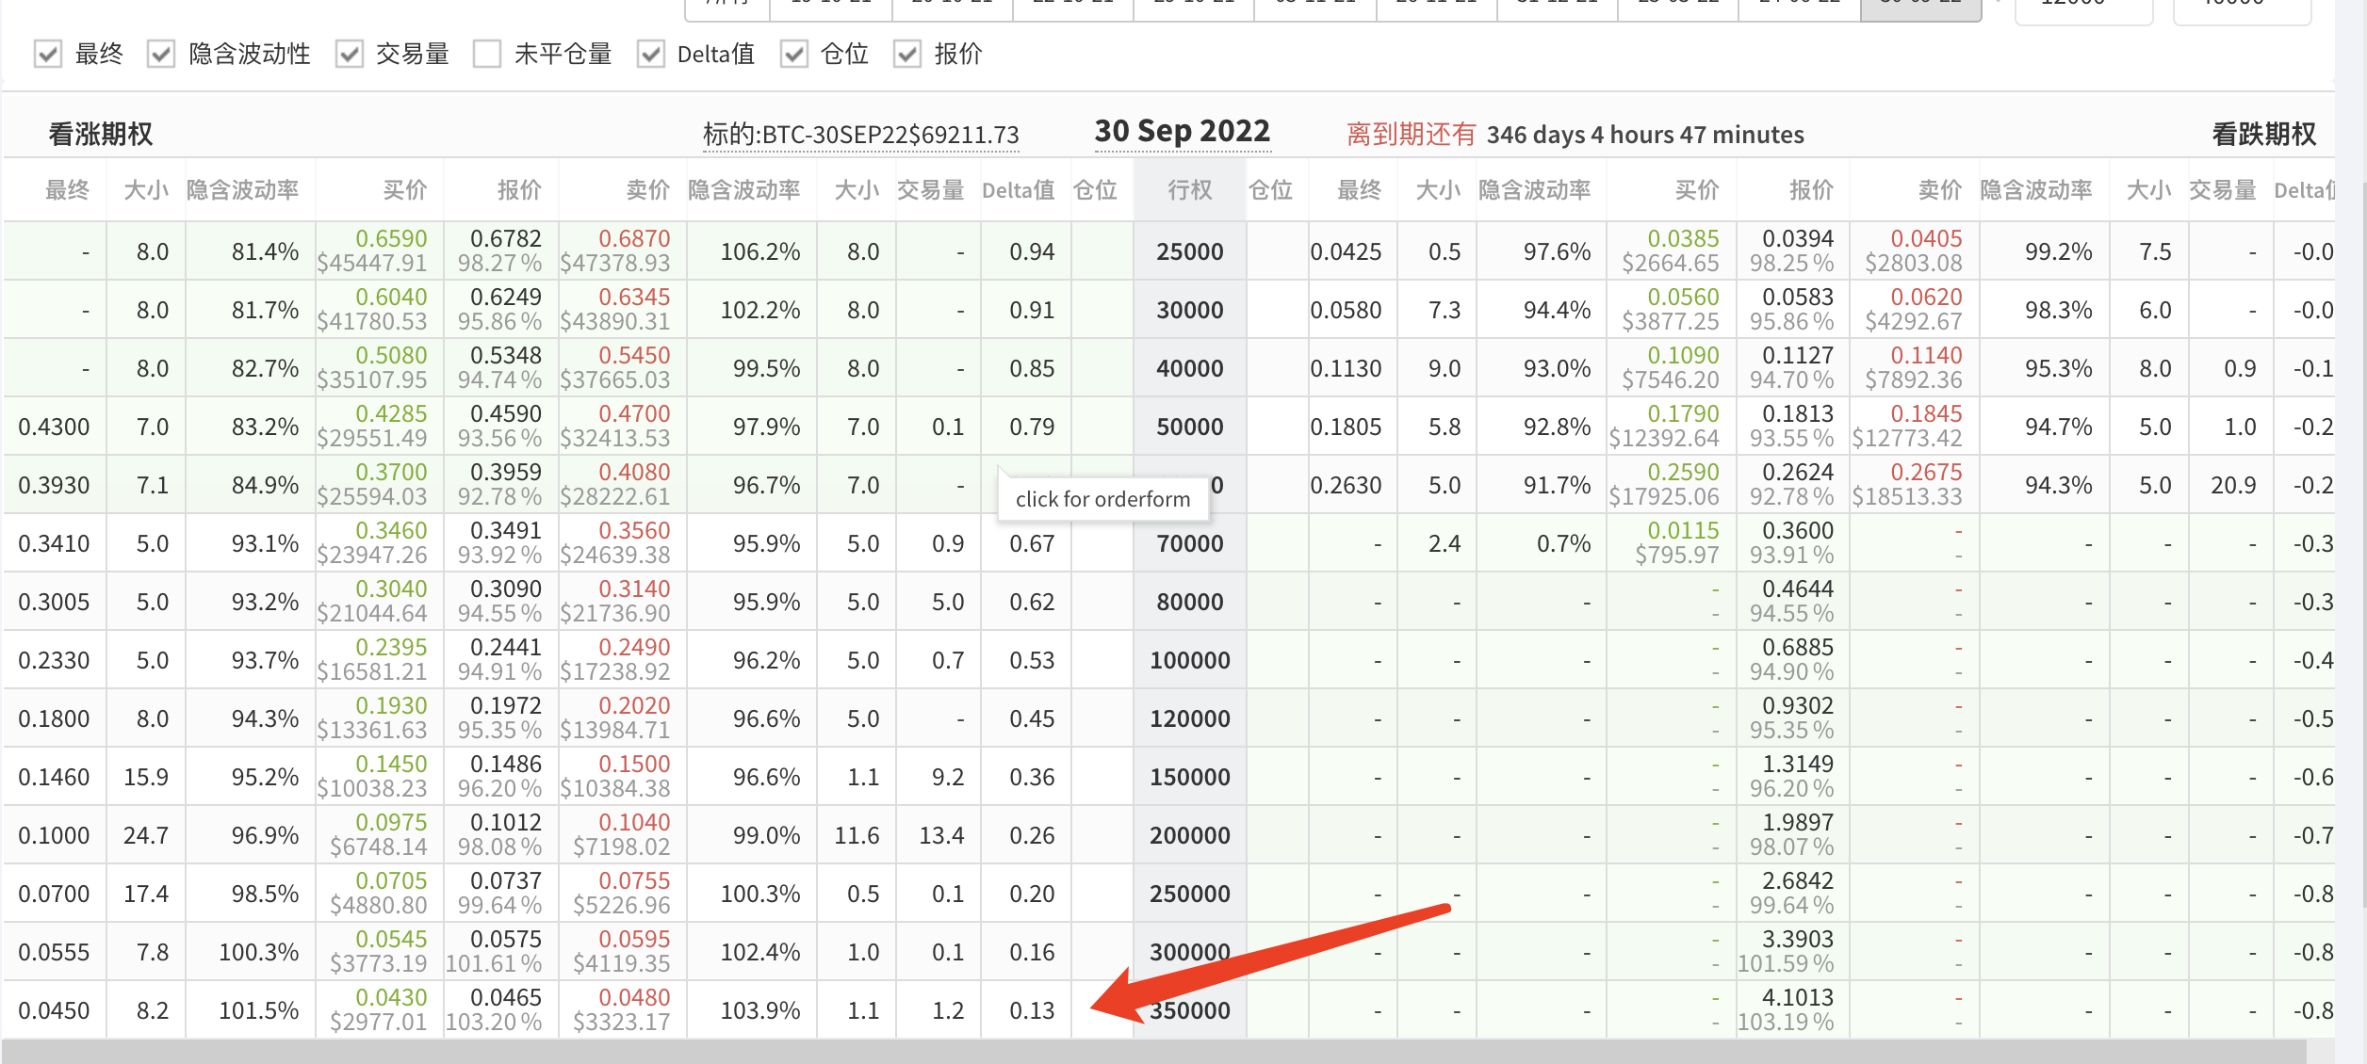Viewport: 2367px width, 1064px height.
Task: Click the 12000 strike input field
Action: [2082, 9]
